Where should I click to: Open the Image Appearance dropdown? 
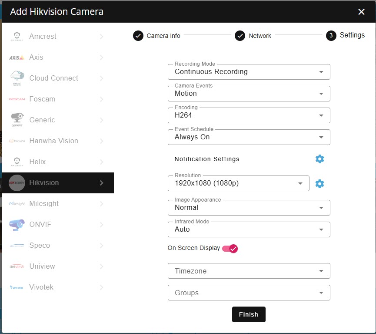point(249,208)
